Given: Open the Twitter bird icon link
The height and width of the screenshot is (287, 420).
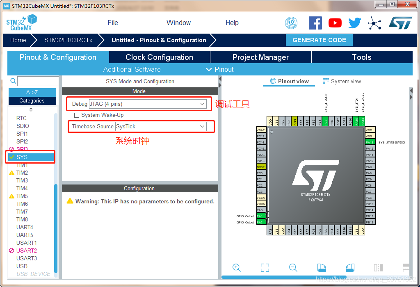Looking at the screenshot, I should (355, 23).
